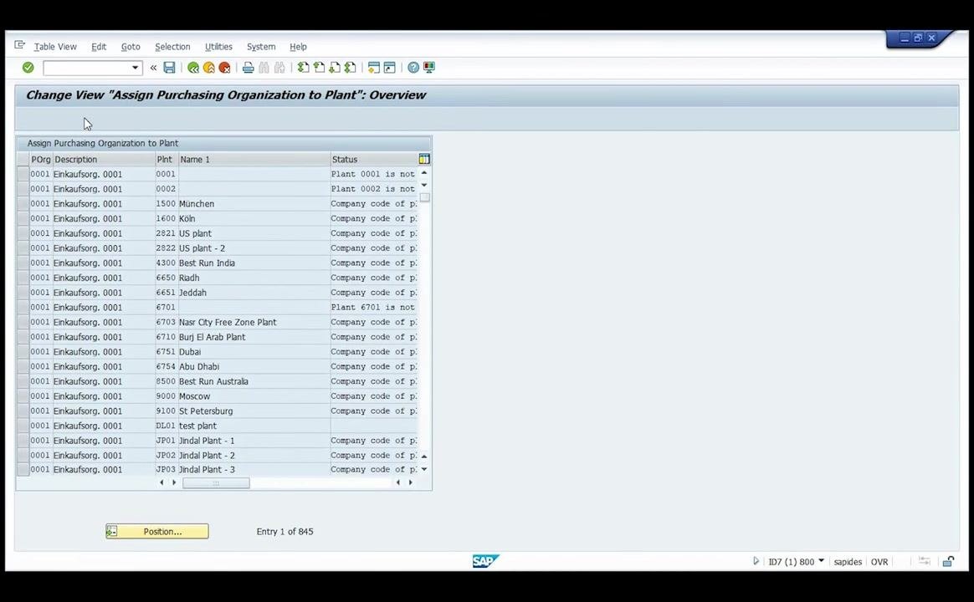Select the row marker for plant 9000 Moscow
The image size is (974, 602).
[x=23, y=396]
